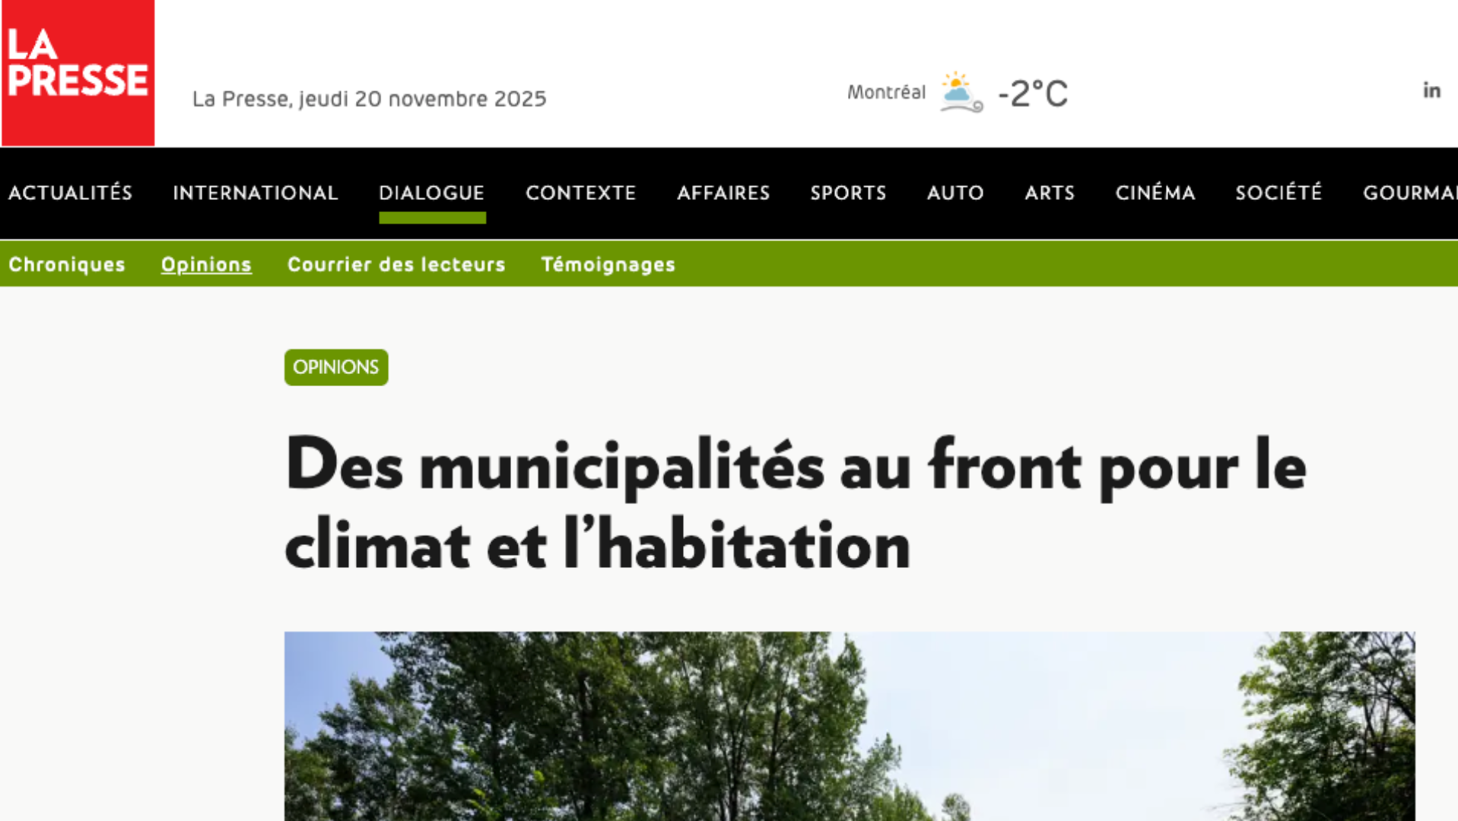This screenshot has height=821, width=1458.
Task: Browse the Affaires section
Action: pyautogui.click(x=723, y=192)
